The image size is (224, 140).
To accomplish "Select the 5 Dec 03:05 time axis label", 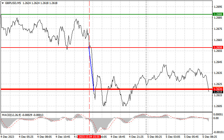I will coord(173,137).
